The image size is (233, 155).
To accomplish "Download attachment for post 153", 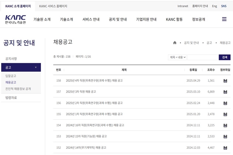I will click(225, 136).
